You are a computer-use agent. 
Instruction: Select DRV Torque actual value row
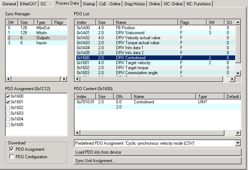click(155, 43)
